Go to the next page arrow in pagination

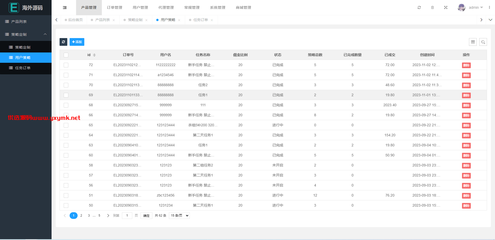pos(108,216)
